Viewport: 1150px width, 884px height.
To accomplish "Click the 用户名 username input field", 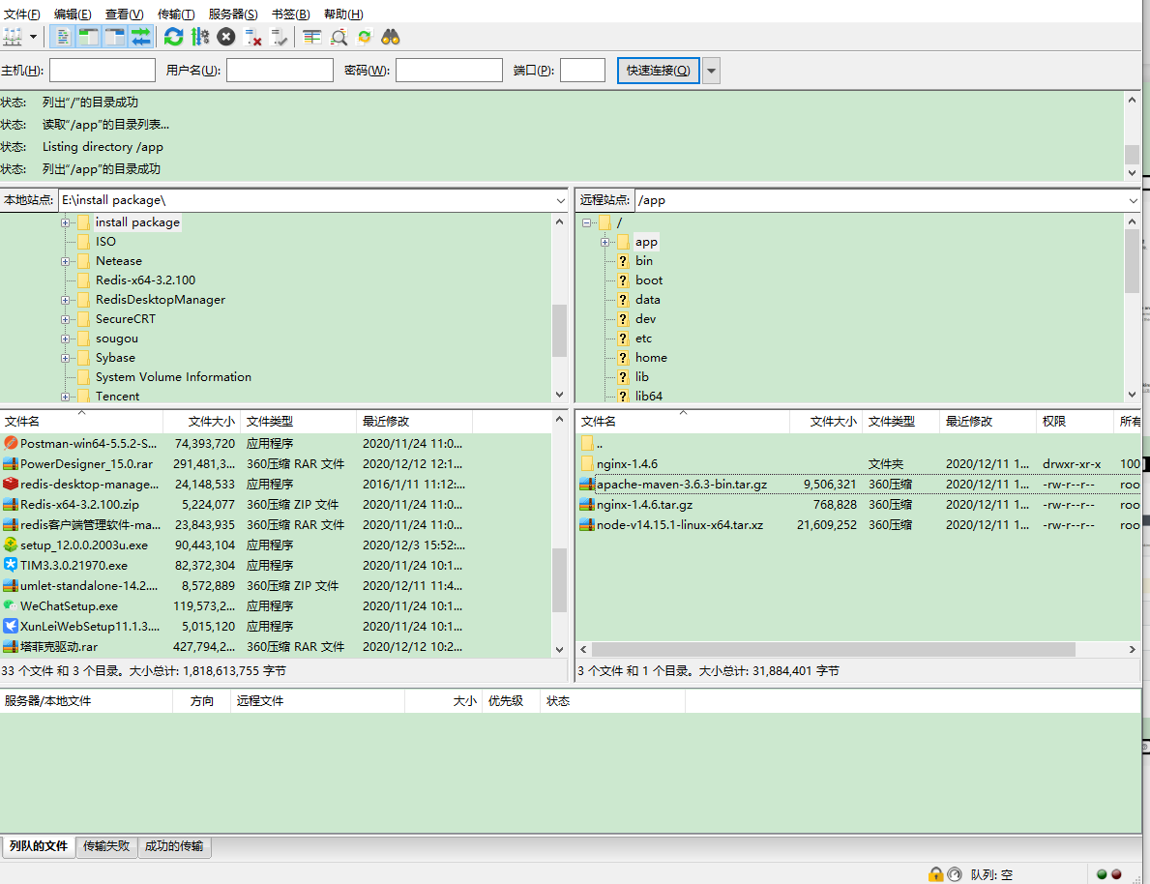I will 280,71.
